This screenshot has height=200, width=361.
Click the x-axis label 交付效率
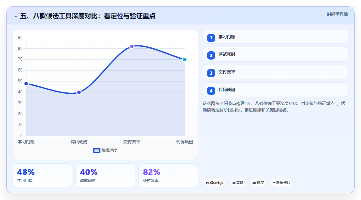click(132, 142)
